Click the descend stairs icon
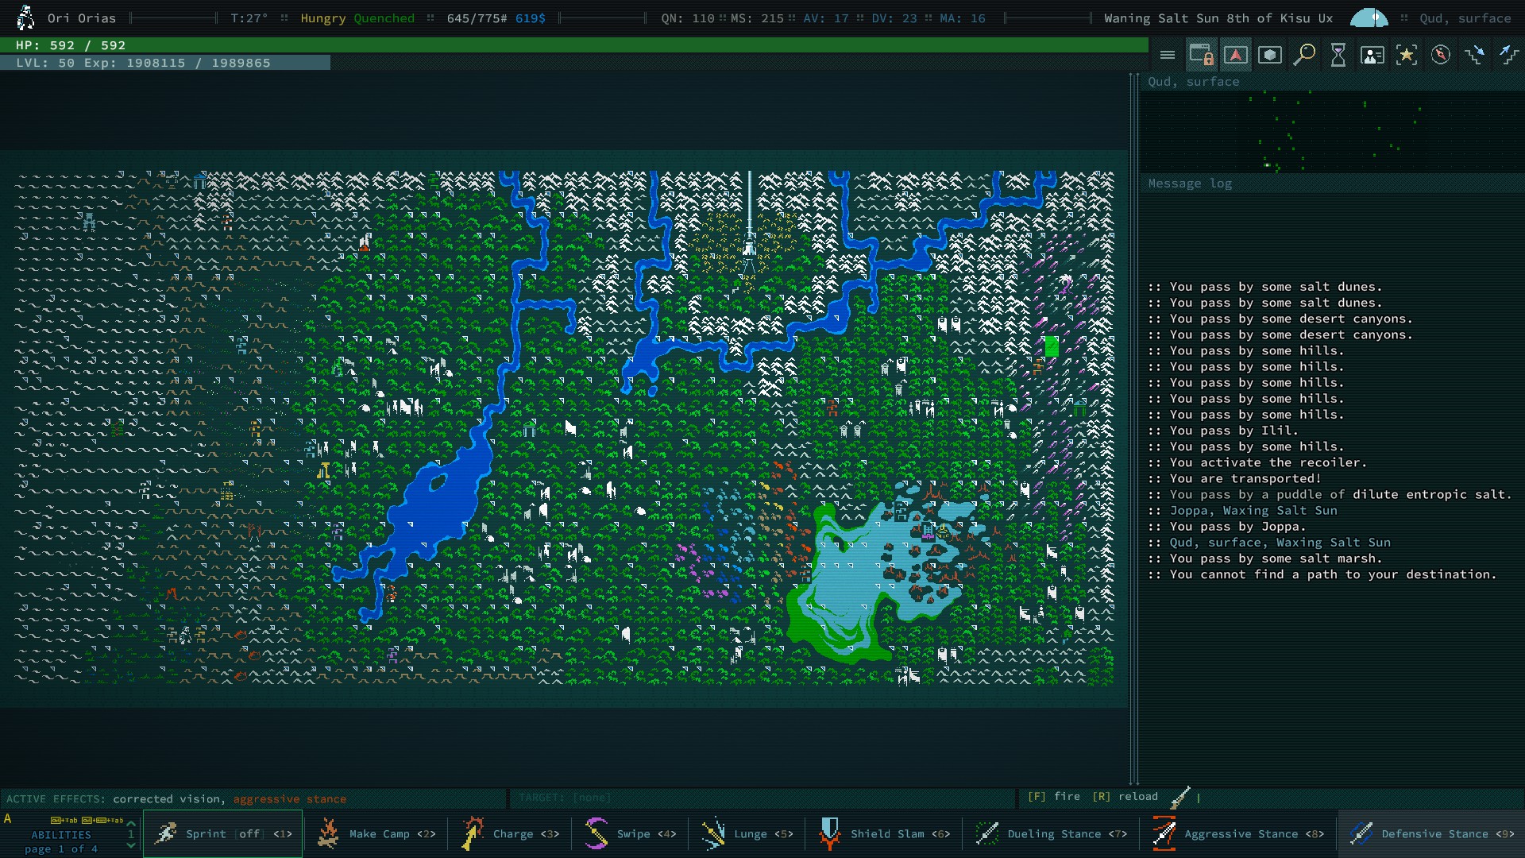Viewport: 1525px width, 858px height. pyautogui.click(x=1474, y=55)
